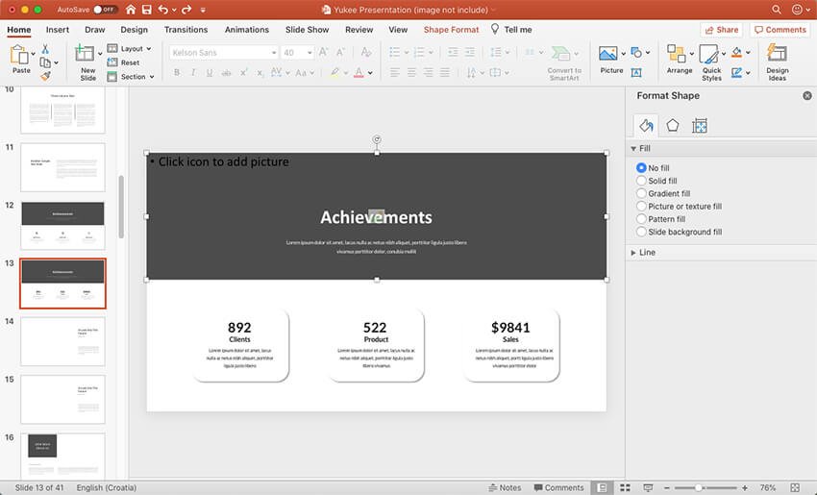Open the Insert tab
The width and height of the screenshot is (817, 495).
click(x=58, y=30)
